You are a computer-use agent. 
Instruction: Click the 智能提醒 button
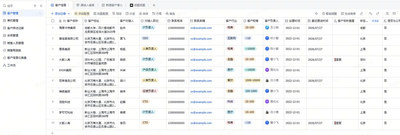[329, 14]
